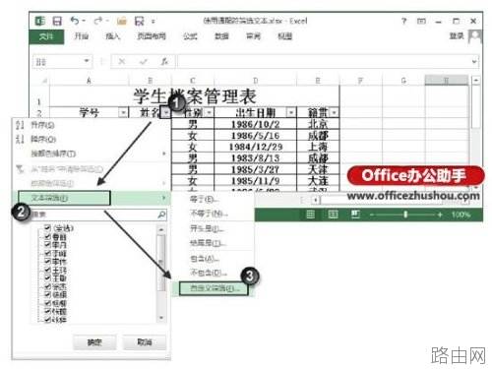The image size is (492, 369).
Task: Choose 文本筛选 in the filter menu
Action: tap(92, 198)
